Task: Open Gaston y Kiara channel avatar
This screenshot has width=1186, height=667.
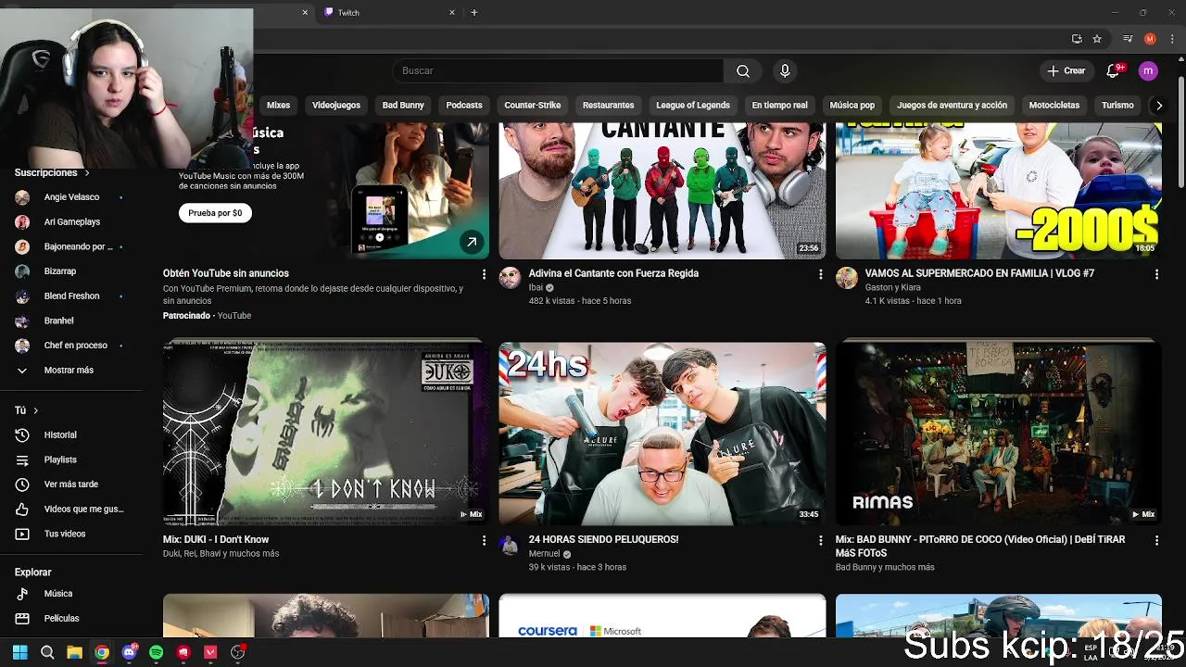Action: [x=847, y=278]
